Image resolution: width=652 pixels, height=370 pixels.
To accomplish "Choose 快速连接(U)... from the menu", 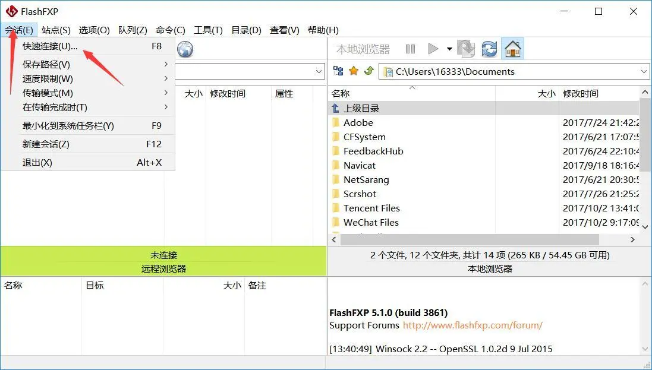I will pos(88,46).
